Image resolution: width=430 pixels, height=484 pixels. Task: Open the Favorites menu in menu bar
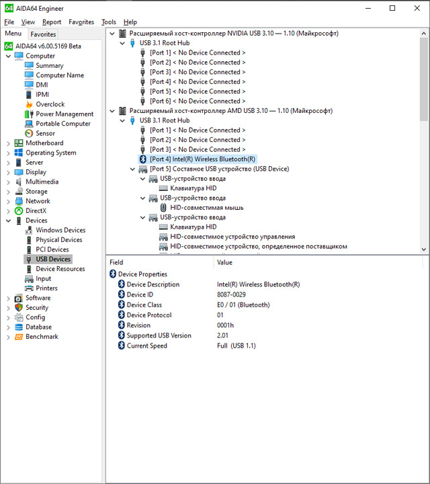coord(81,22)
